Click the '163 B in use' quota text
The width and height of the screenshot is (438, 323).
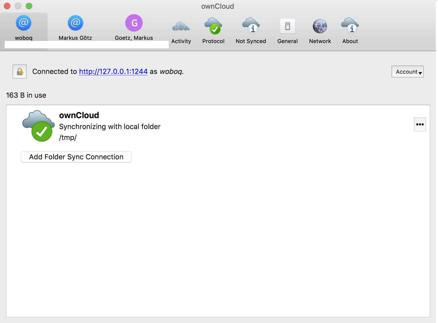coord(26,95)
